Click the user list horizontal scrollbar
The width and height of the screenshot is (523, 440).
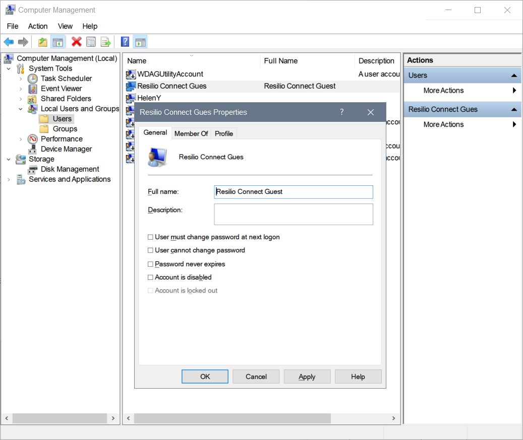tap(232, 418)
